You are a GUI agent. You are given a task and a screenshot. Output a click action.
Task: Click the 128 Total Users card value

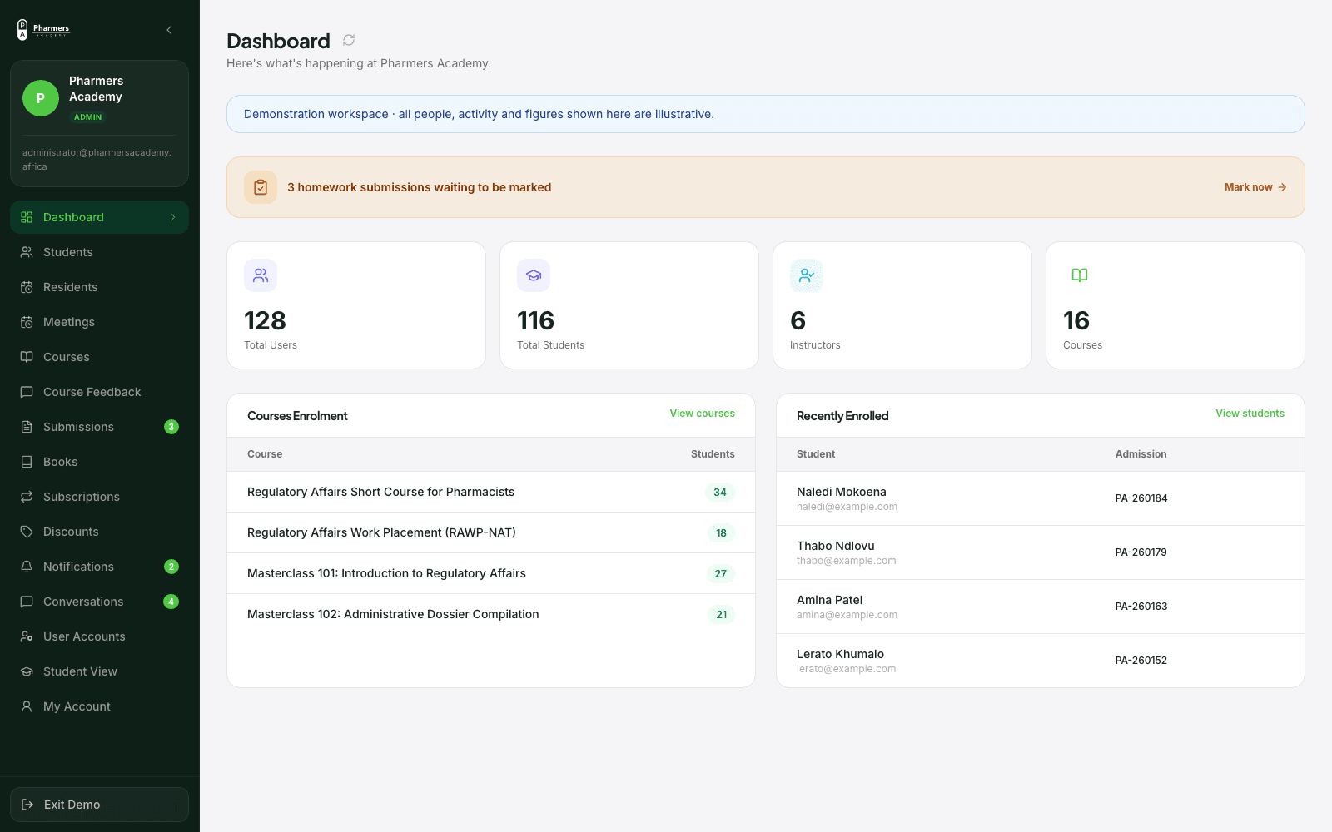pyautogui.click(x=265, y=320)
